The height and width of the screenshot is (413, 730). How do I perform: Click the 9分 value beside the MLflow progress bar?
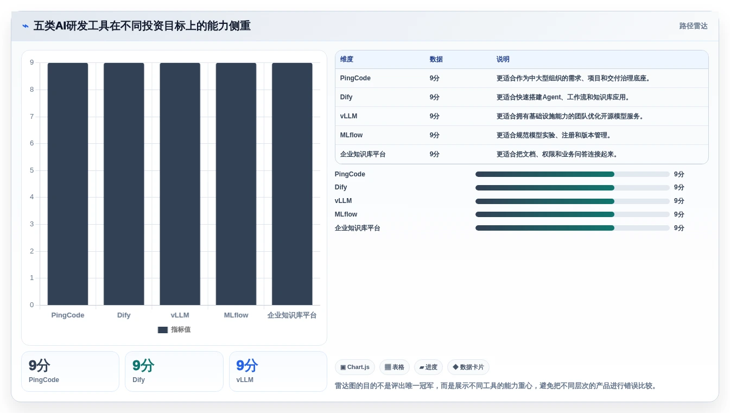[x=679, y=214]
